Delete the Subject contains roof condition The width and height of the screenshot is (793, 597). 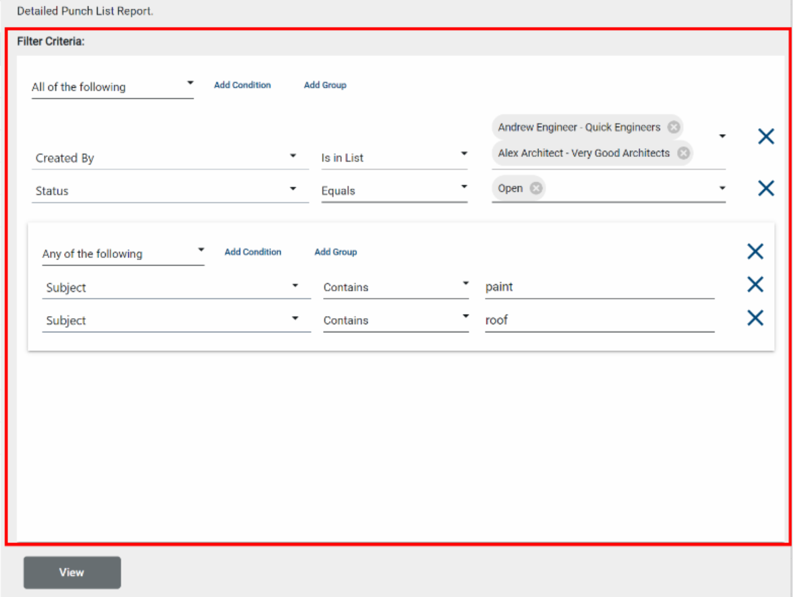[x=755, y=318]
